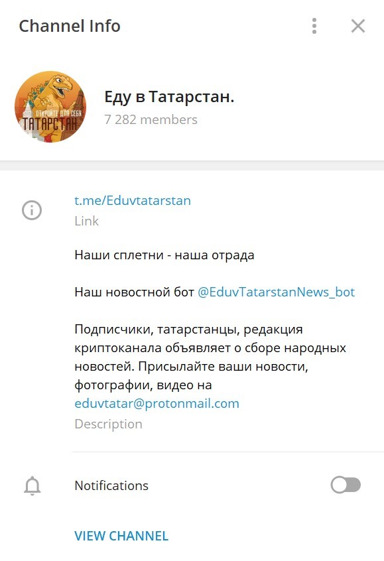The image size is (384, 561).
Task: Click the text Наш новостной бот
Action: click(134, 292)
